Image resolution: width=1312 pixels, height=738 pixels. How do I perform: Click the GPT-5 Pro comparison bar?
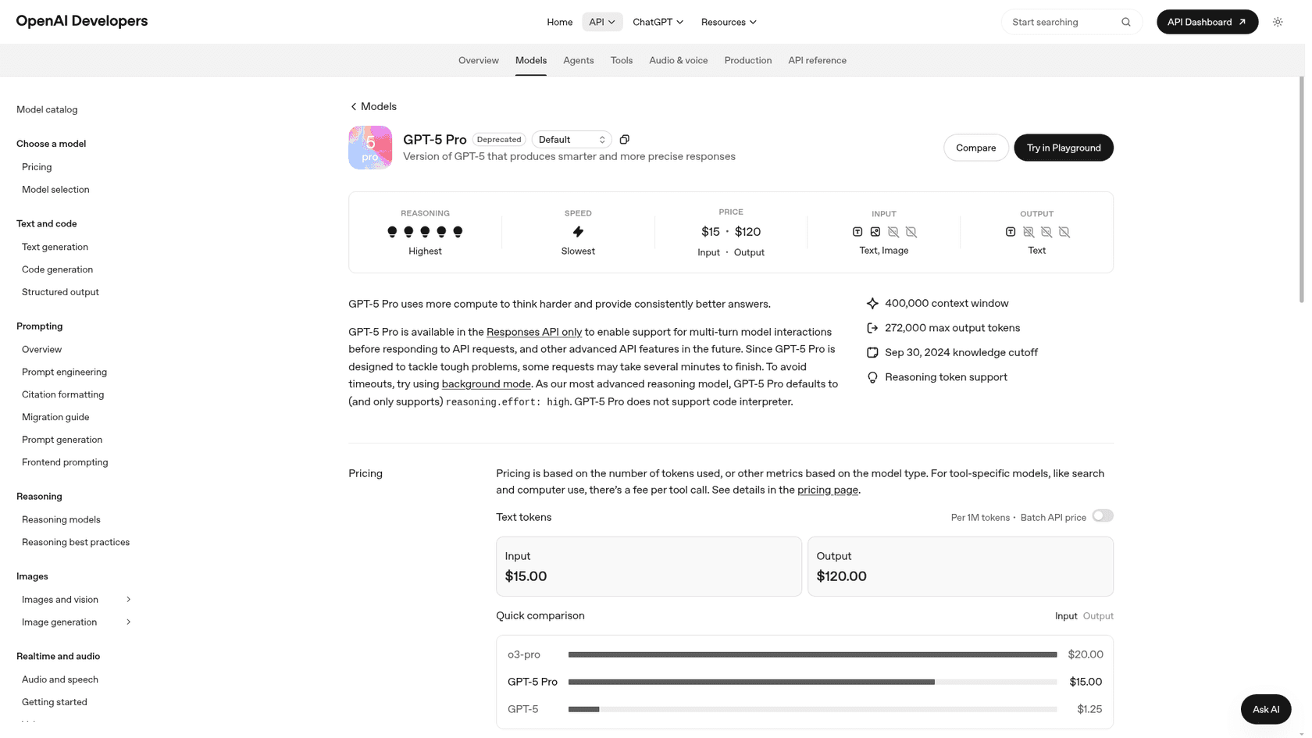click(812, 682)
